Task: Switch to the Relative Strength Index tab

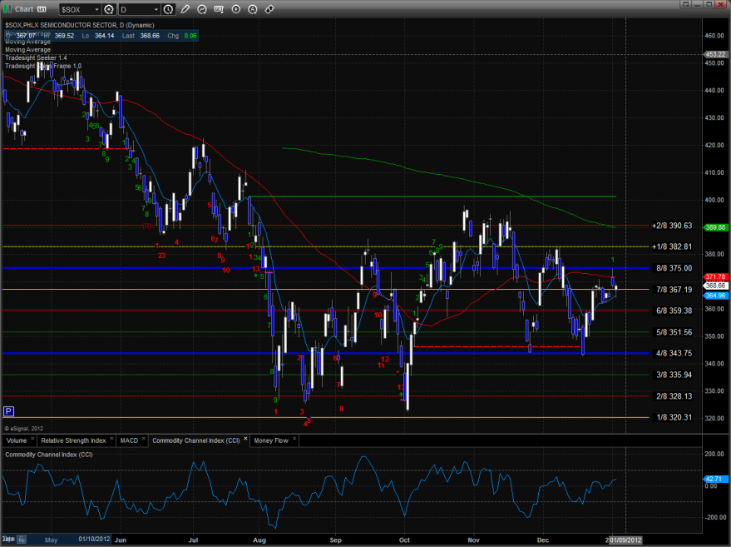Action: point(73,440)
